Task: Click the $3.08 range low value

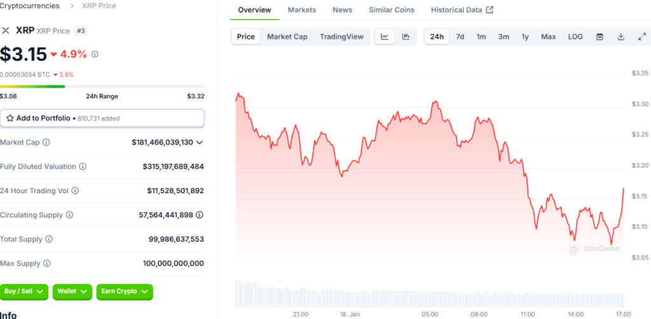Action: [x=8, y=96]
